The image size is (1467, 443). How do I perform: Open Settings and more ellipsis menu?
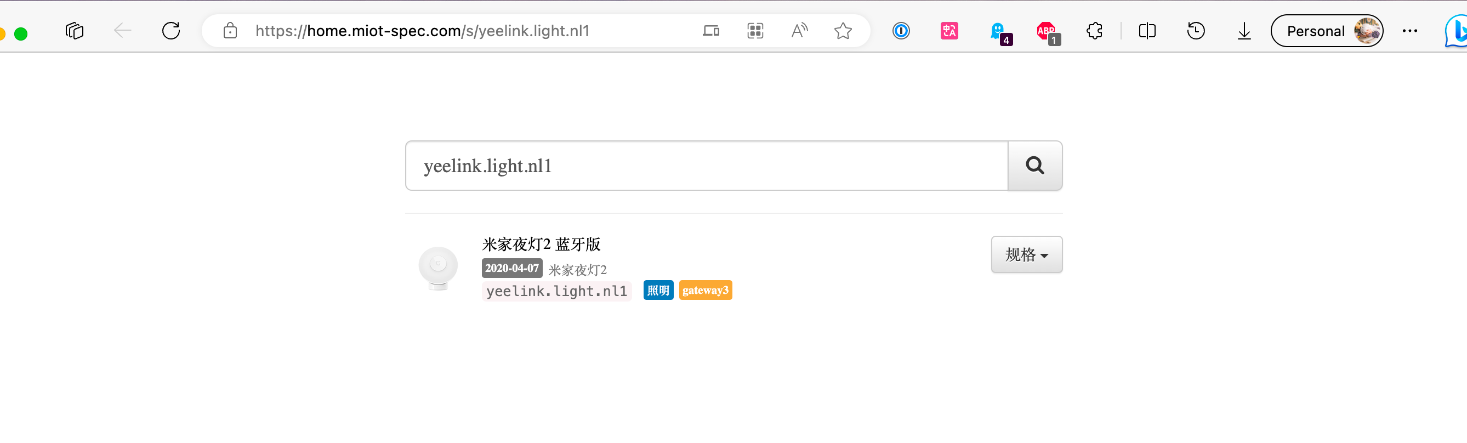[x=1409, y=31]
